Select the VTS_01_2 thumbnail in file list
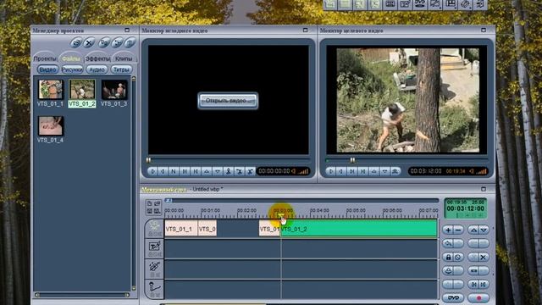This screenshot has height=305, width=542. [x=82, y=89]
